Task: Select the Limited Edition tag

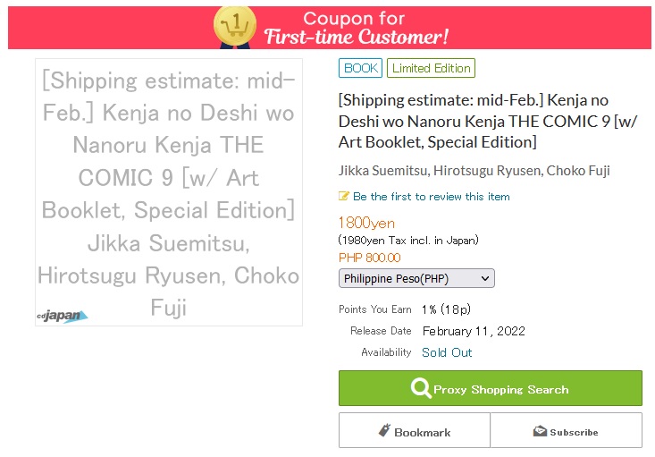Action: [x=431, y=68]
